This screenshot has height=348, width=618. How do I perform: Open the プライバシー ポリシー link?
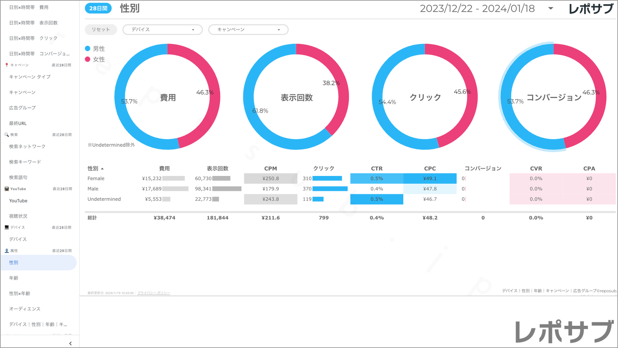(x=154, y=293)
